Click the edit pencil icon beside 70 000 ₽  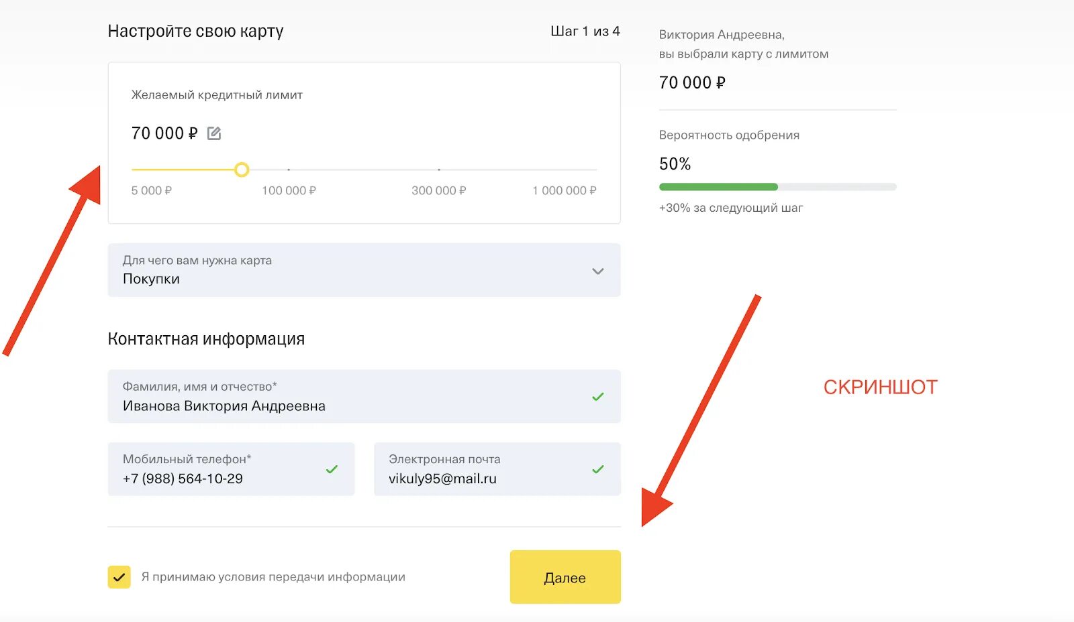click(x=214, y=133)
